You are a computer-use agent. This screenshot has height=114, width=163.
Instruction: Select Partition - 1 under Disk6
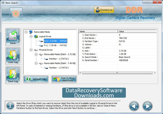[59, 68]
